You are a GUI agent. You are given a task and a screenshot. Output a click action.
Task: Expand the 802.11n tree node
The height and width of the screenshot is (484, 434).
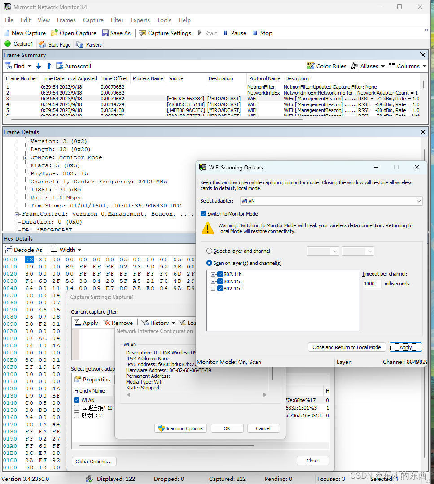point(213,289)
